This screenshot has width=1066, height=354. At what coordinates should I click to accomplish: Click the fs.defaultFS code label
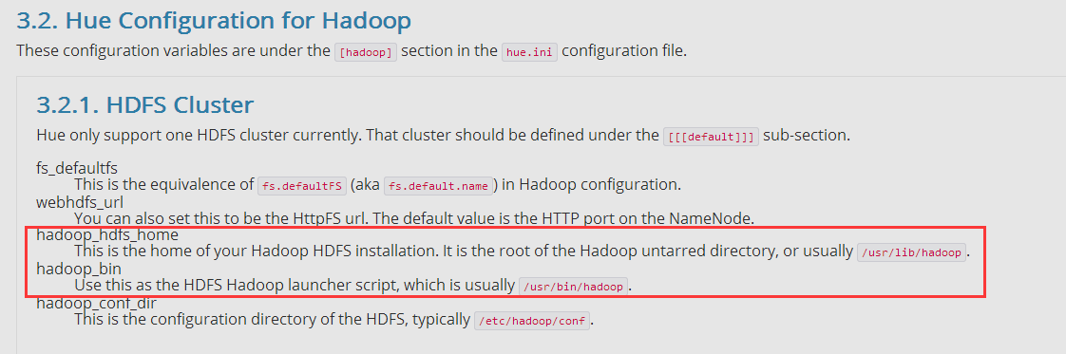coord(302,185)
